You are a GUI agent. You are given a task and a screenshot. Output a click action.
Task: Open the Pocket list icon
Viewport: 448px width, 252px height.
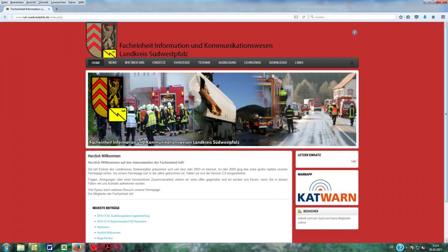pyautogui.click(x=417, y=17)
